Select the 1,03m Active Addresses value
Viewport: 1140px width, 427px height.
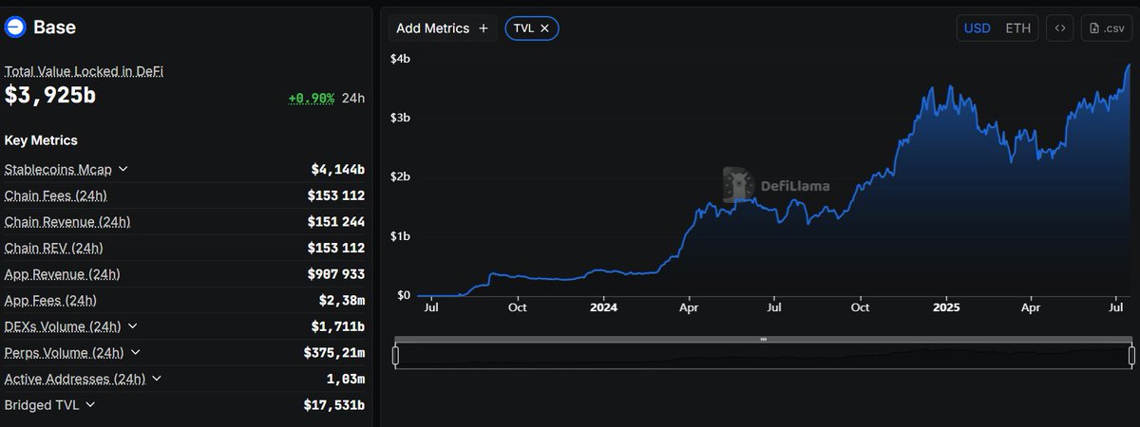coord(346,379)
